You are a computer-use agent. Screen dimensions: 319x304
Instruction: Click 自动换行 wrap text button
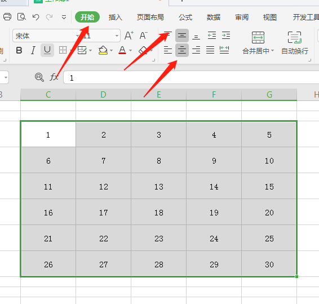pos(295,43)
